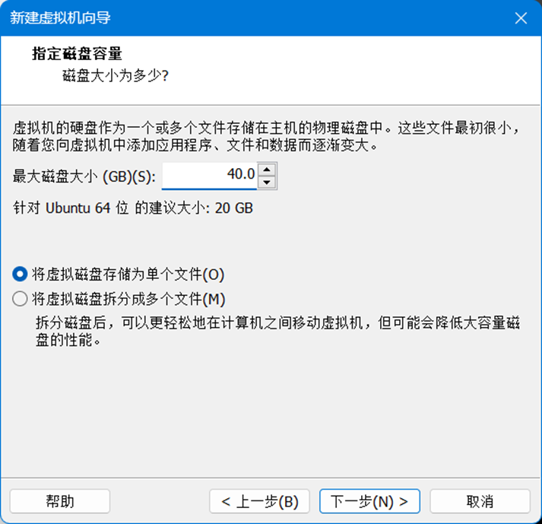Image resolution: width=542 pixels, height=524 pixels.
Task: Increase disk size with the up arrow
Action: coord(267,170)
